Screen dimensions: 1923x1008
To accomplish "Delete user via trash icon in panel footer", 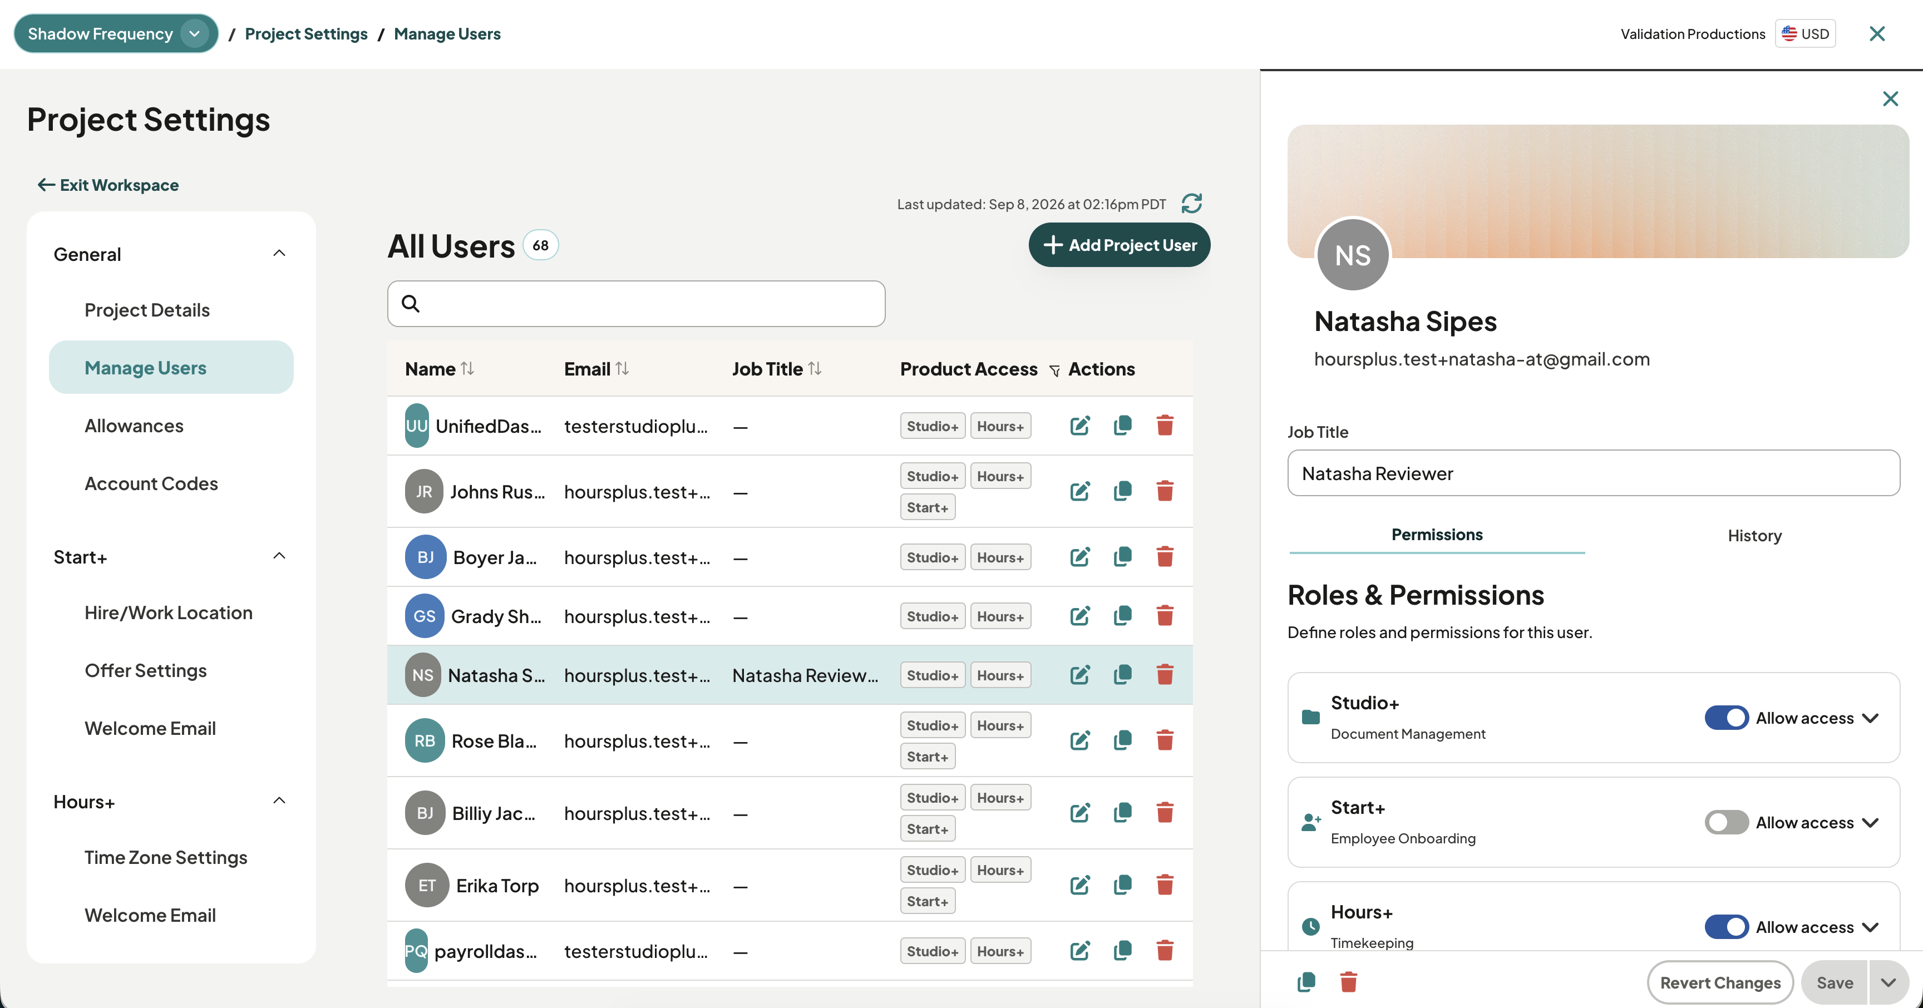I will tap(1348, 982).
